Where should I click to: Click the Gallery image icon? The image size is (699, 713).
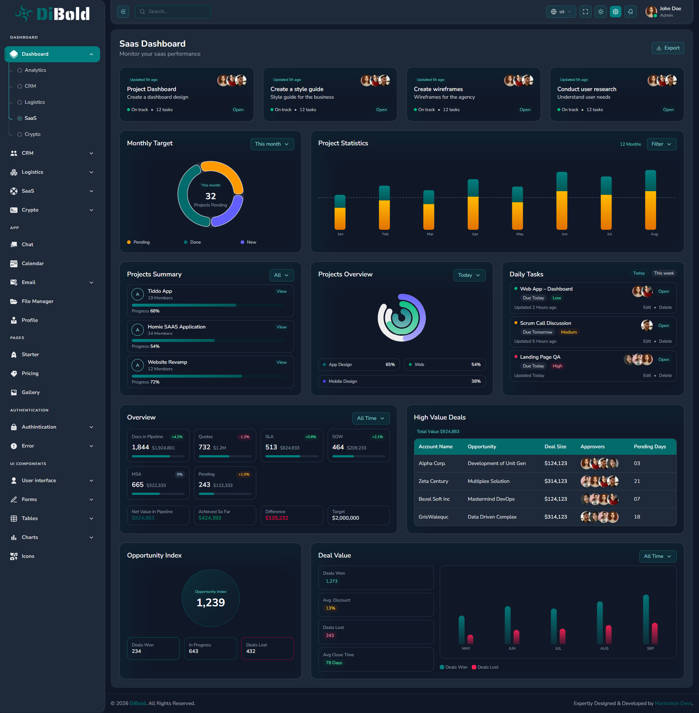(14, 393)
